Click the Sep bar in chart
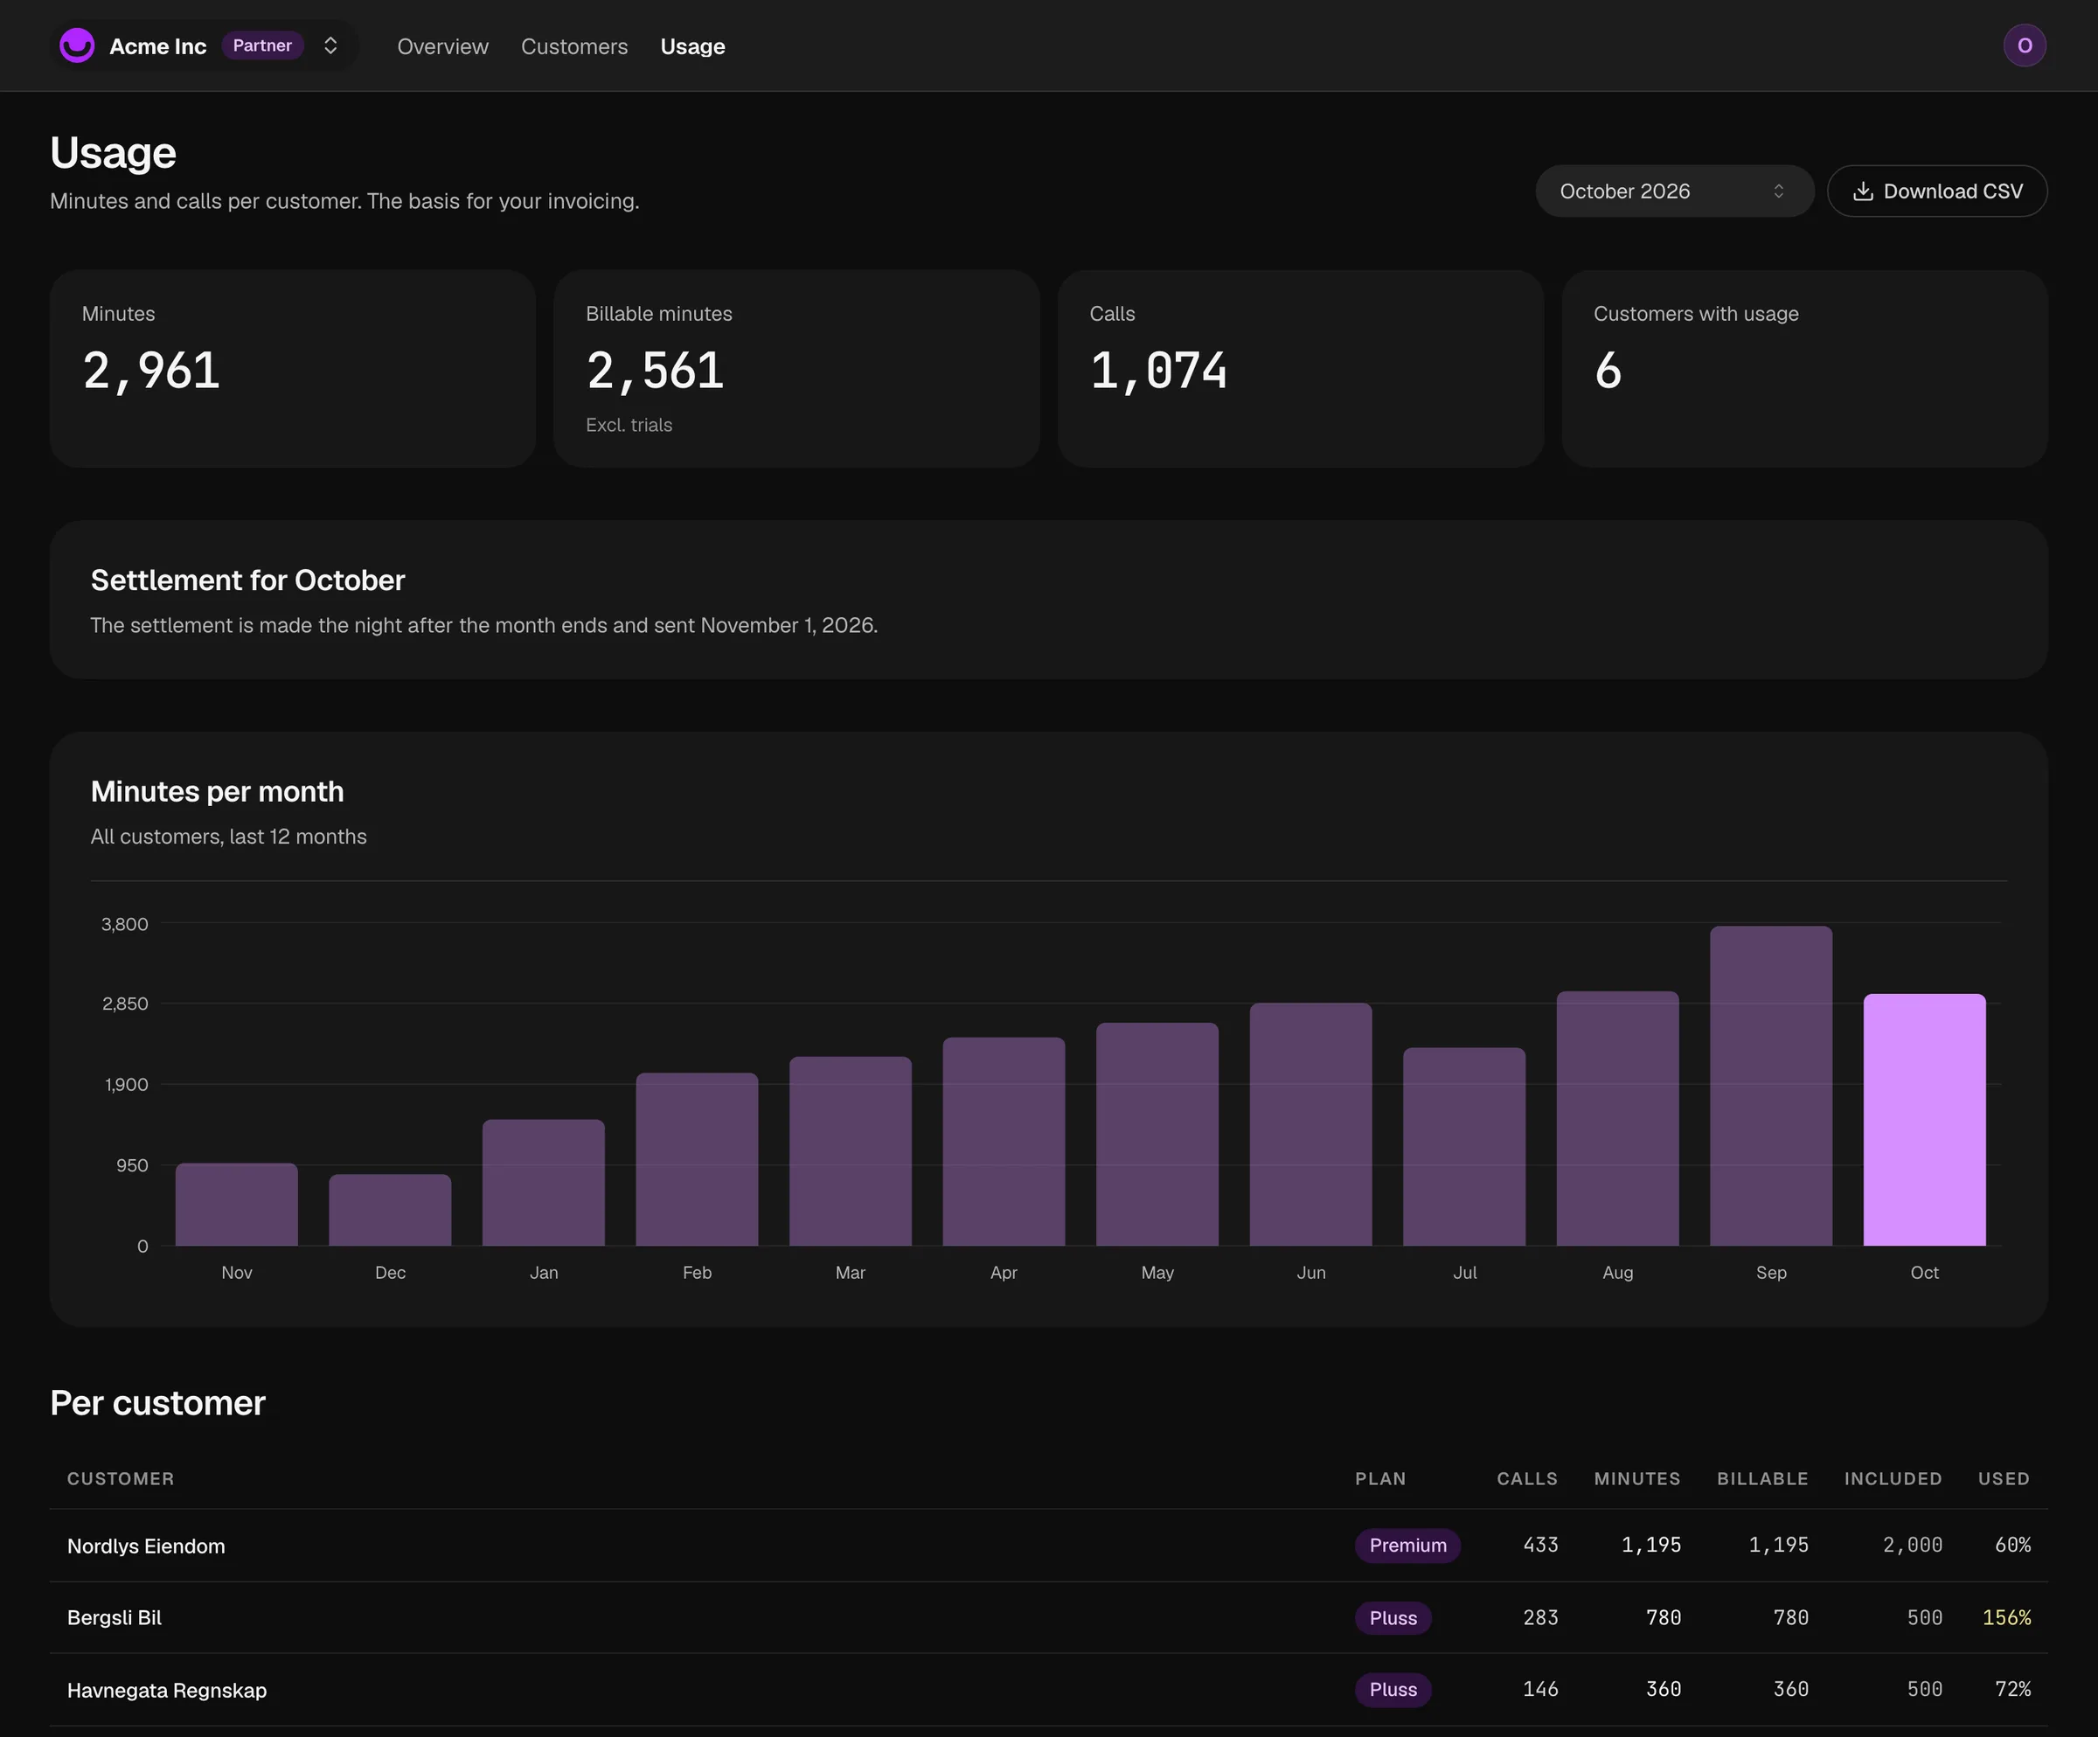This screenshot has width=2098, height=1737. click(x=1771, y=1086)
